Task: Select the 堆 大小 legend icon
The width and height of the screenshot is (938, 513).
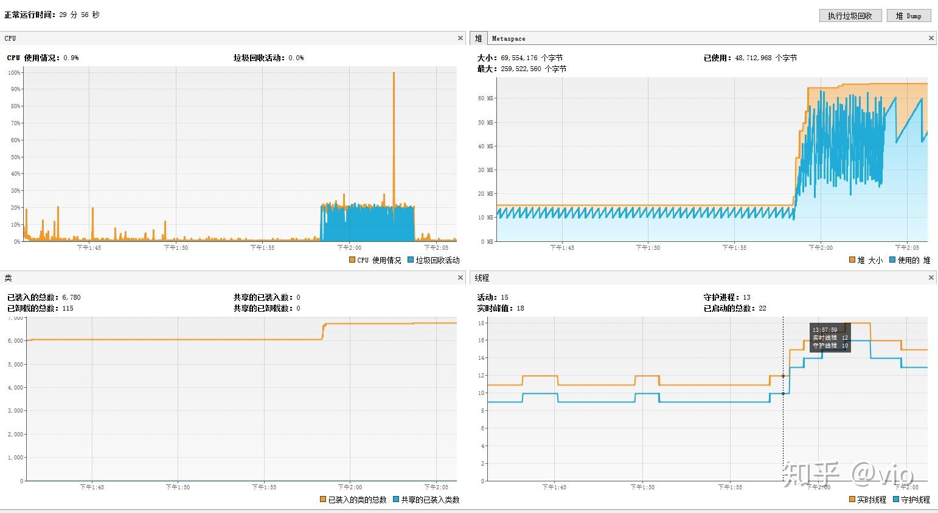Action: [x=852, y=260]
